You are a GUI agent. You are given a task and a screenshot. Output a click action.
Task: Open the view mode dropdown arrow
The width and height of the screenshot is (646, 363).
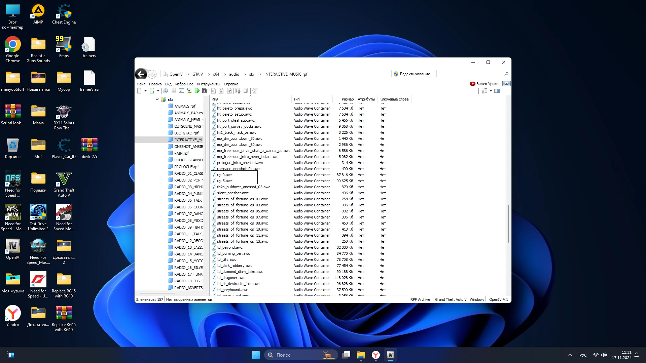pos(491,91)
